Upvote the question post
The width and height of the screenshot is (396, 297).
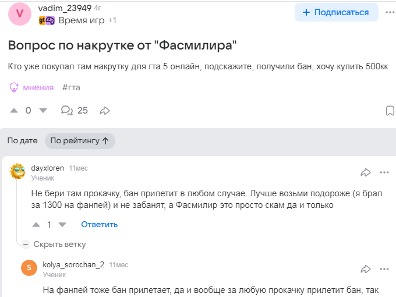pyautogui.click(x=15, y=110)
